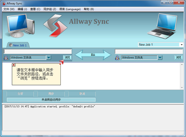Click the left folder type icon
Image resolution: width=186 pixels, height=137 pixels.
pyautogui.click(x=6, y=58)
